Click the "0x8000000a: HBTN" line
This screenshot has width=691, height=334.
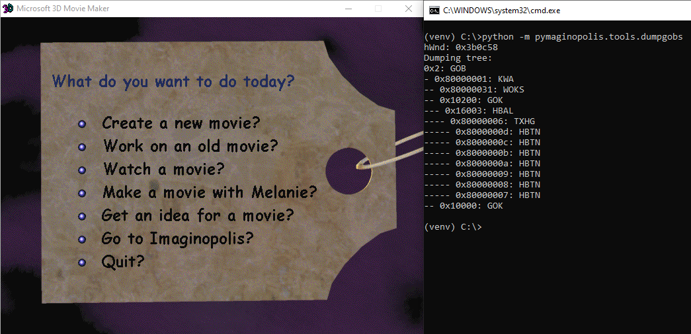coord(481,164)
